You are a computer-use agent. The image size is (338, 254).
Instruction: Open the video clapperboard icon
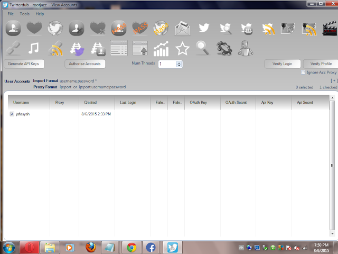point(330,28)
